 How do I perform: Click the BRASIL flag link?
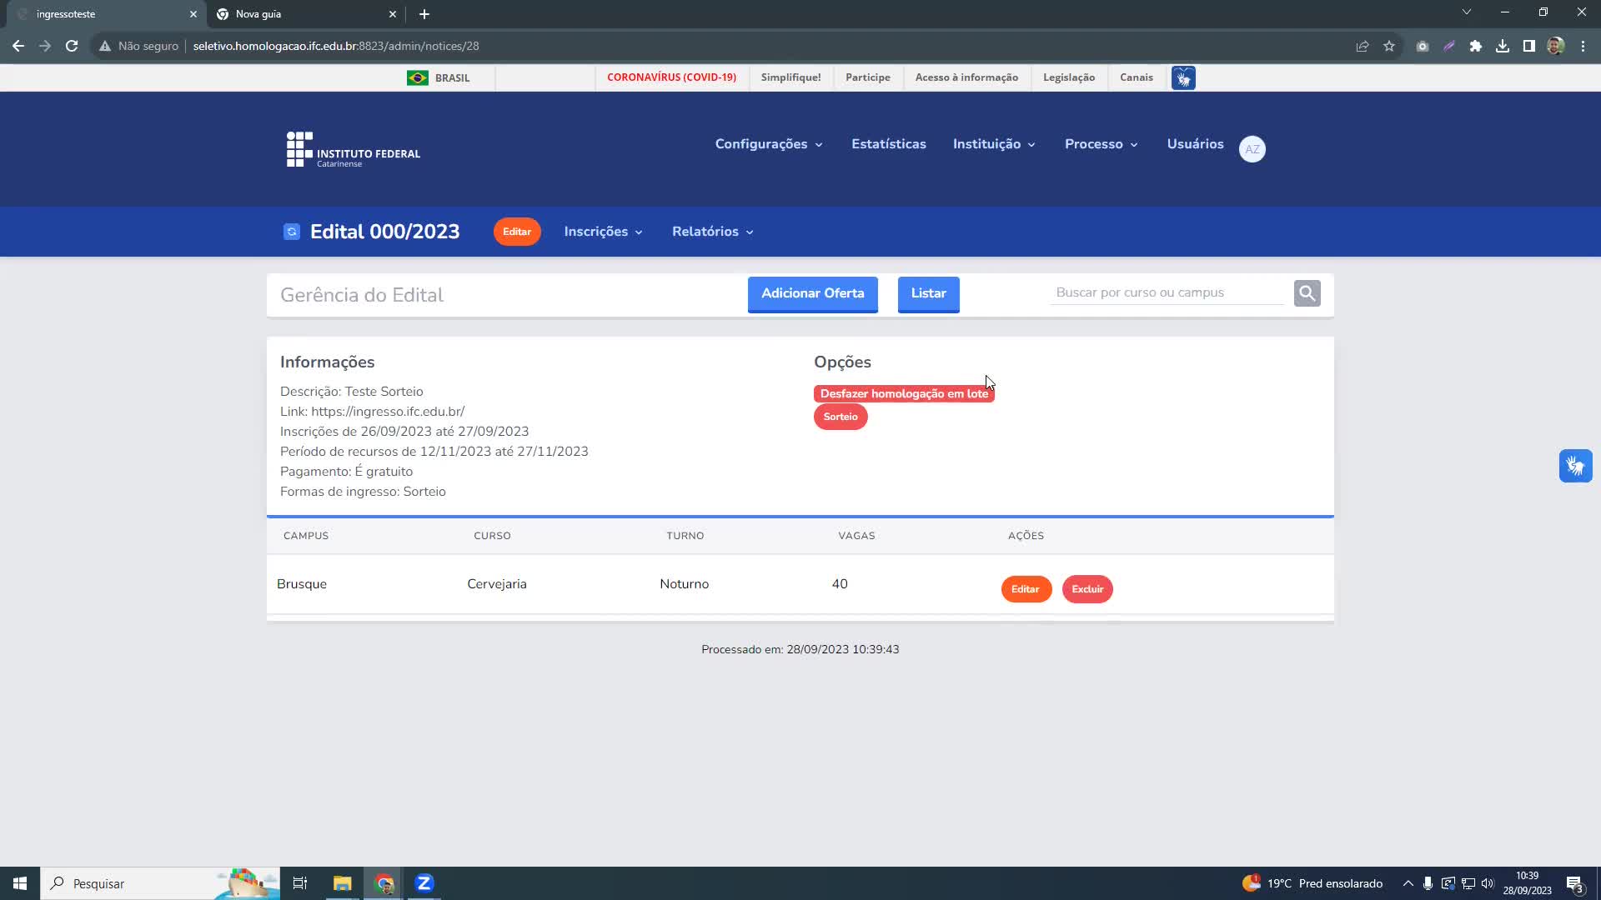click(438, 77)
